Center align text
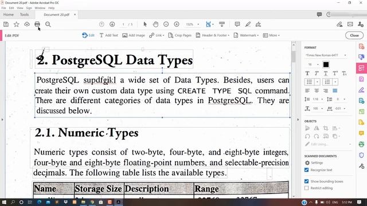Viewport: 367px width, 206px height. (317, 90)
